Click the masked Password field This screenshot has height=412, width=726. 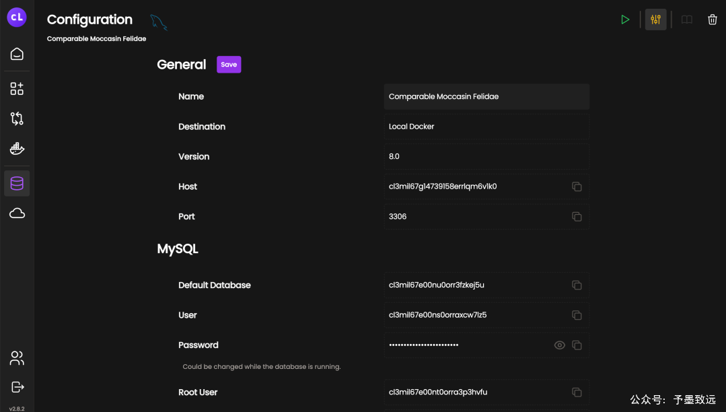click(x=486, y=345)
